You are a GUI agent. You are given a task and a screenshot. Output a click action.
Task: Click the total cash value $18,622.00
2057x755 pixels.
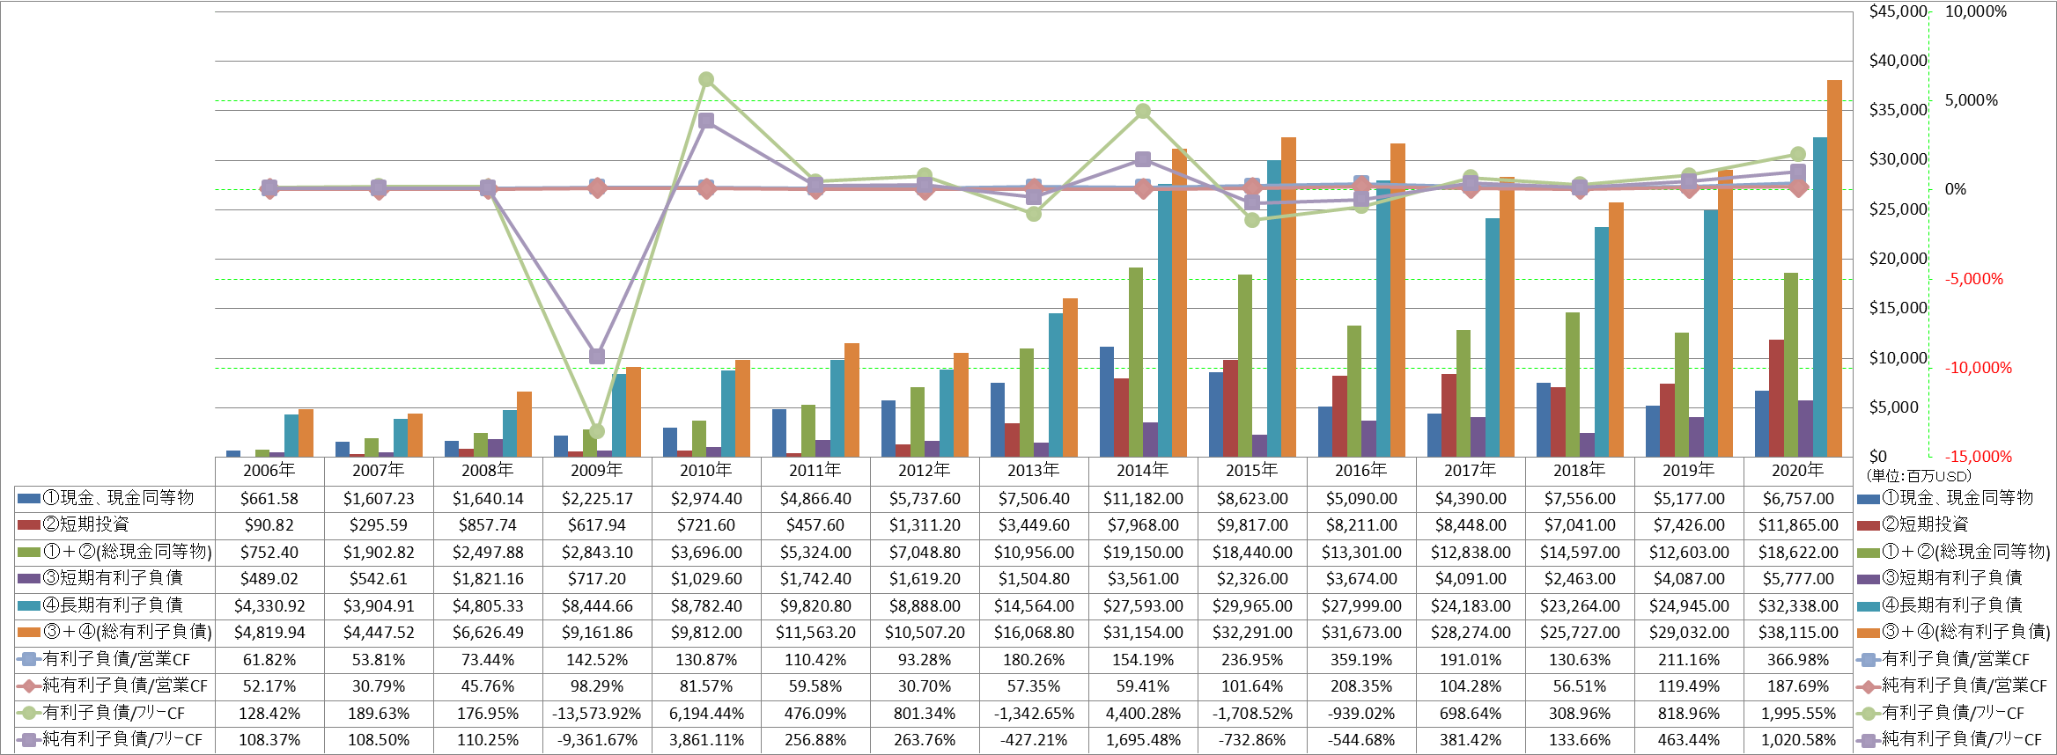(x=1798, y=553)
